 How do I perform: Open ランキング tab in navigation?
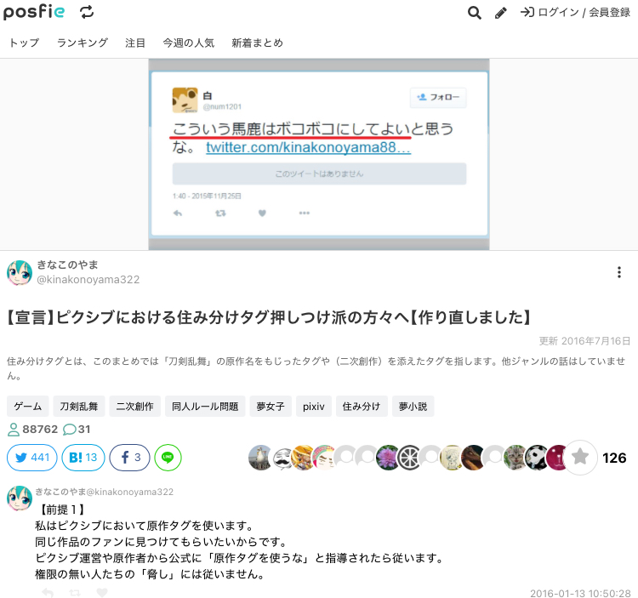tap(83, 43)
